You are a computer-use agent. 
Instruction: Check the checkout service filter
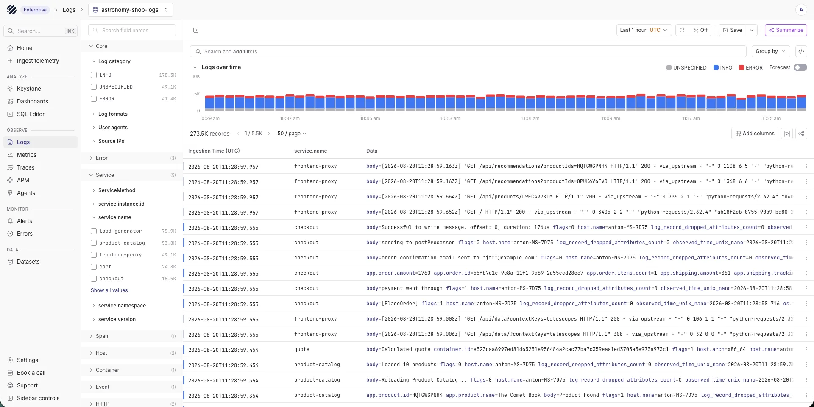click(94, 279)
